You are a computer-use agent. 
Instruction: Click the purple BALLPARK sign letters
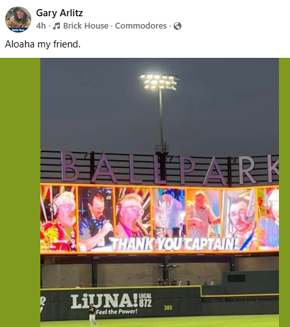point(169,168)
